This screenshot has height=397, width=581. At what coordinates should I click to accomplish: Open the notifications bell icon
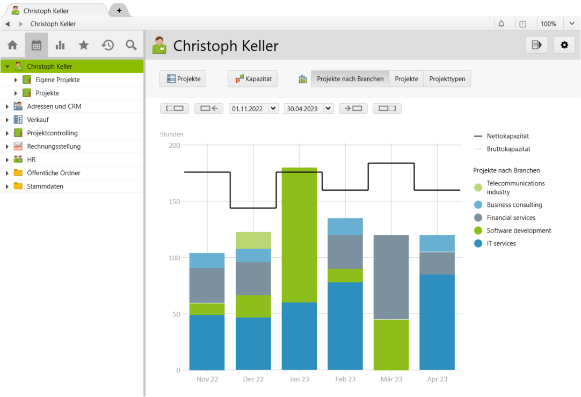click(502, 24)
